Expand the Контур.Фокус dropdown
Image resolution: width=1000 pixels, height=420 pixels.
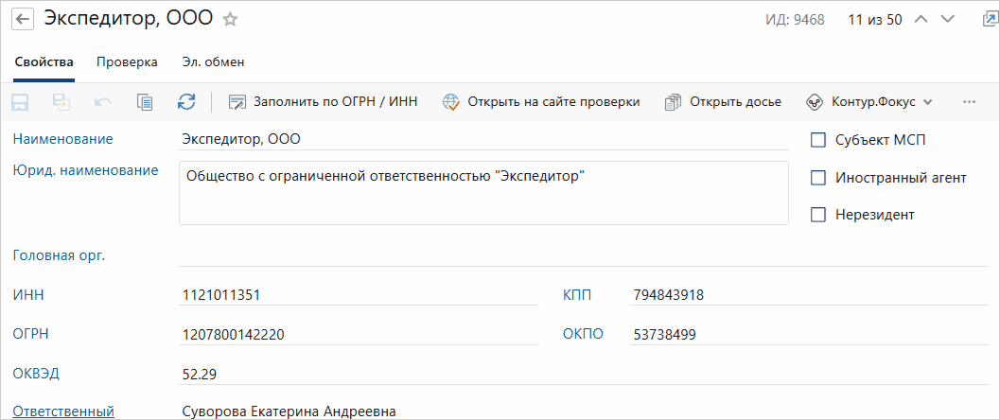869,102
